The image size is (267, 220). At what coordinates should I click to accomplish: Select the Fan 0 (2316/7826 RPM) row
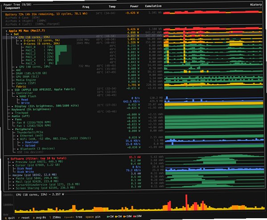(x=34, y=122)
